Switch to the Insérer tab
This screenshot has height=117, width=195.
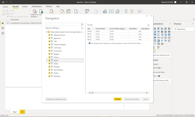point(25,7)
